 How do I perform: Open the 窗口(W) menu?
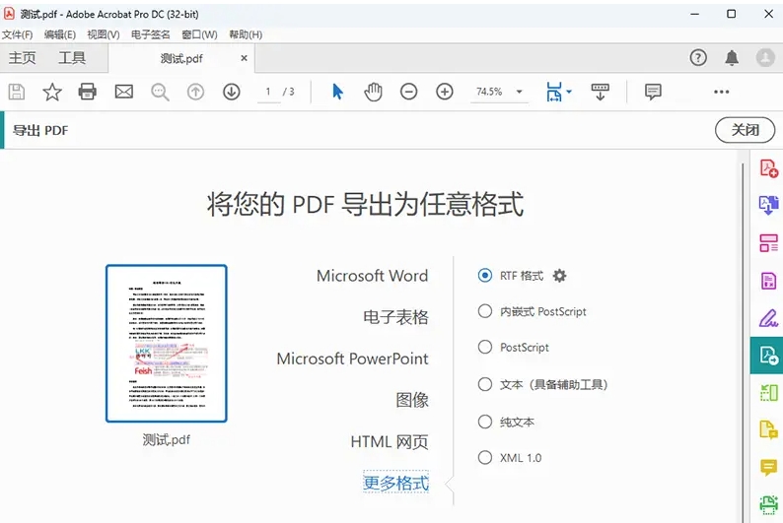pos(199,34)
